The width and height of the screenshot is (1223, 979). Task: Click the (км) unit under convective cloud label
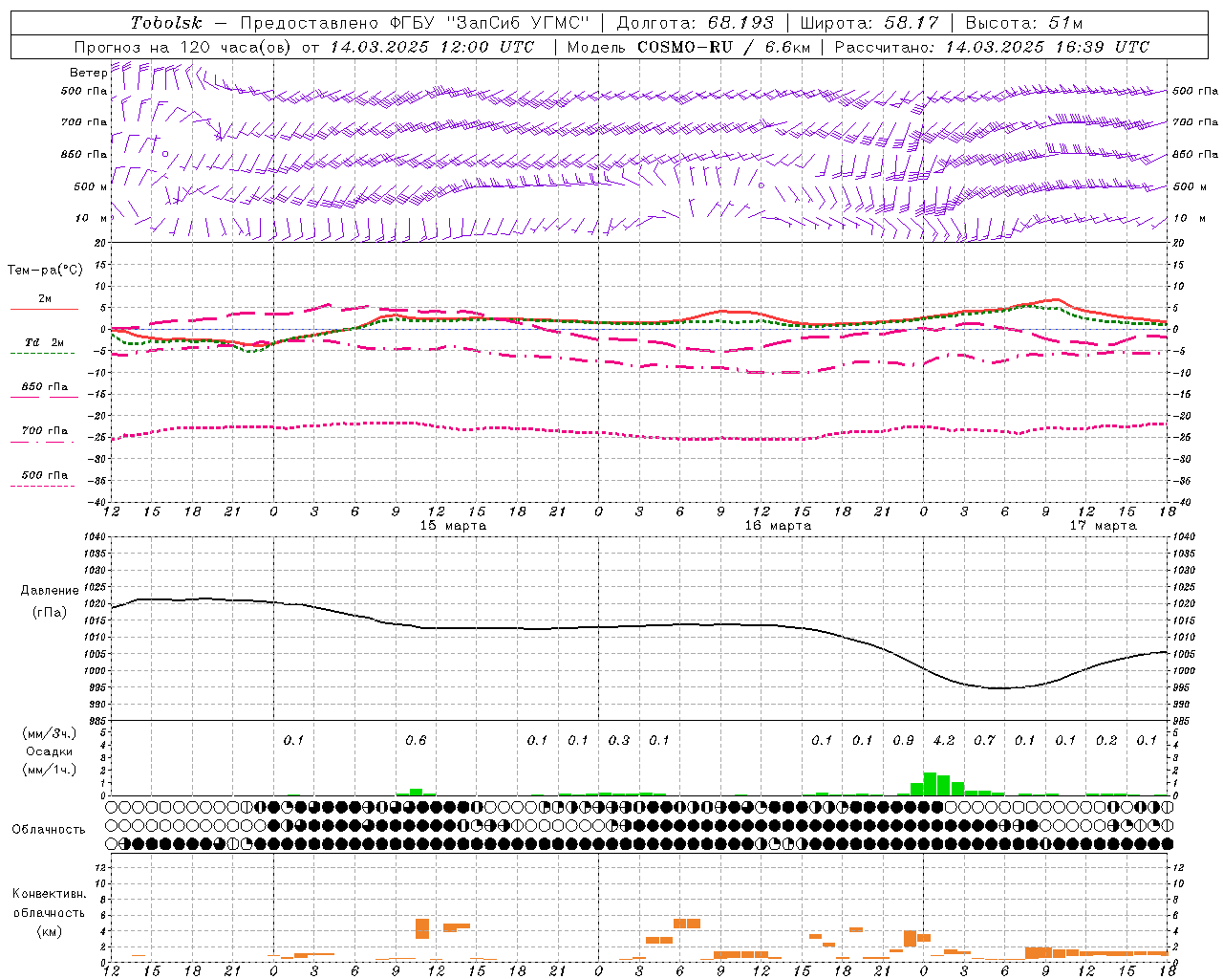[49, 931]
